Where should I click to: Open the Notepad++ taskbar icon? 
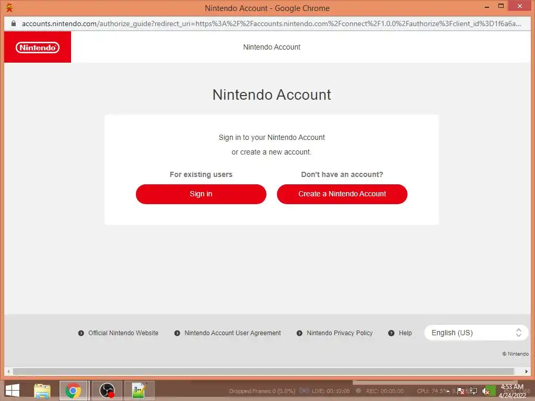click(139, 391)
